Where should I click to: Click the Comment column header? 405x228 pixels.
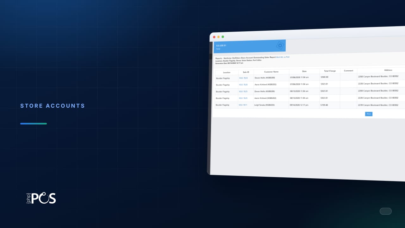pyautogui.click(x=348, y=71)
